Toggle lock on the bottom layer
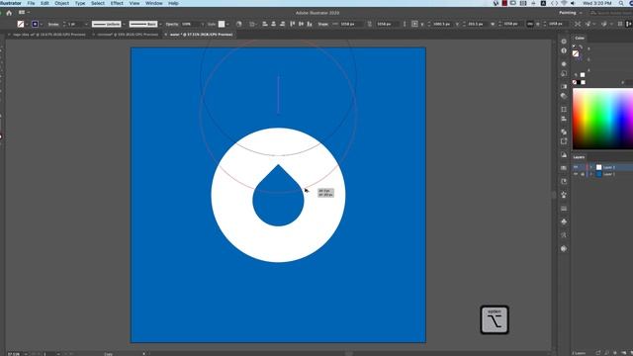This screenshot has height=356, width=633. click(583, 174)
